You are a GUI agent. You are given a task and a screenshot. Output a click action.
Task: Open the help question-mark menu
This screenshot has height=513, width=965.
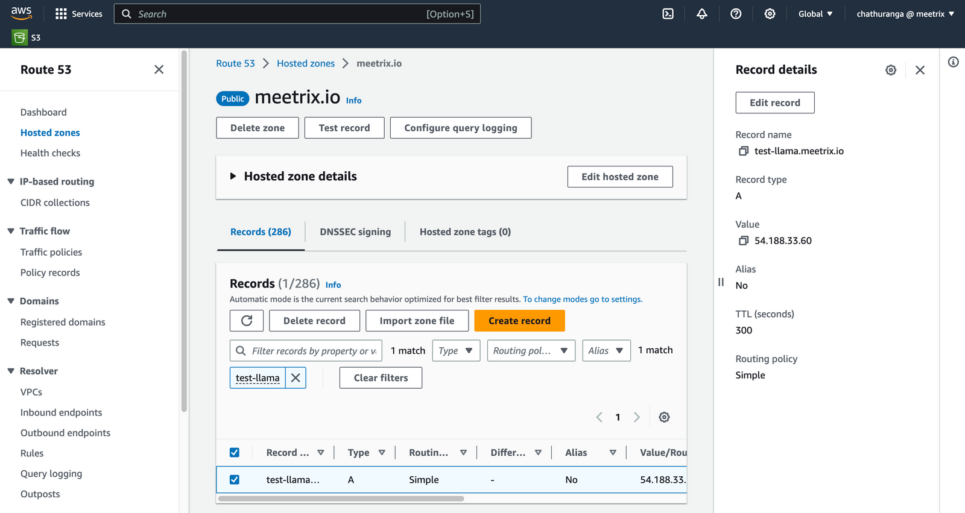coord(736,14)
